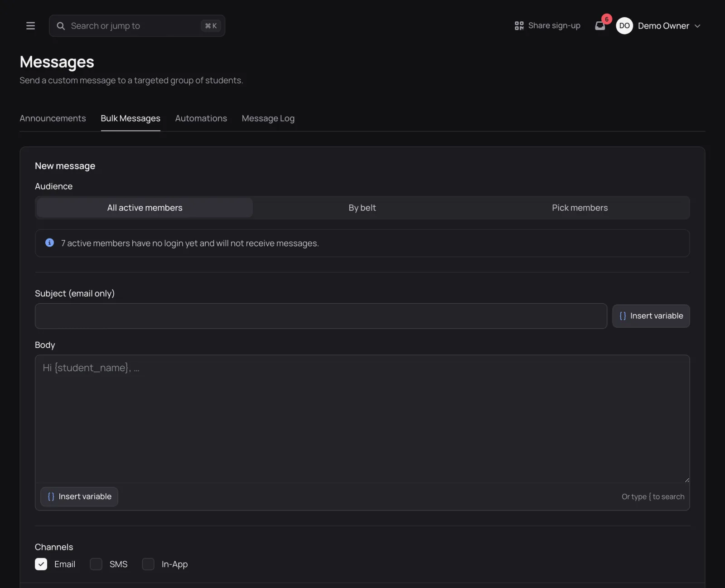Go to the Announcements tab
Viewport: 725px width, 588px height.
53,118
